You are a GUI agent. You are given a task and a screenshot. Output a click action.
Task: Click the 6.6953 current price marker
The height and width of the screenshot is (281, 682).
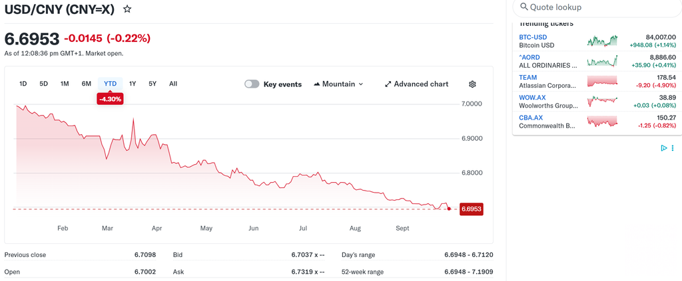click(x=471, y=209)
